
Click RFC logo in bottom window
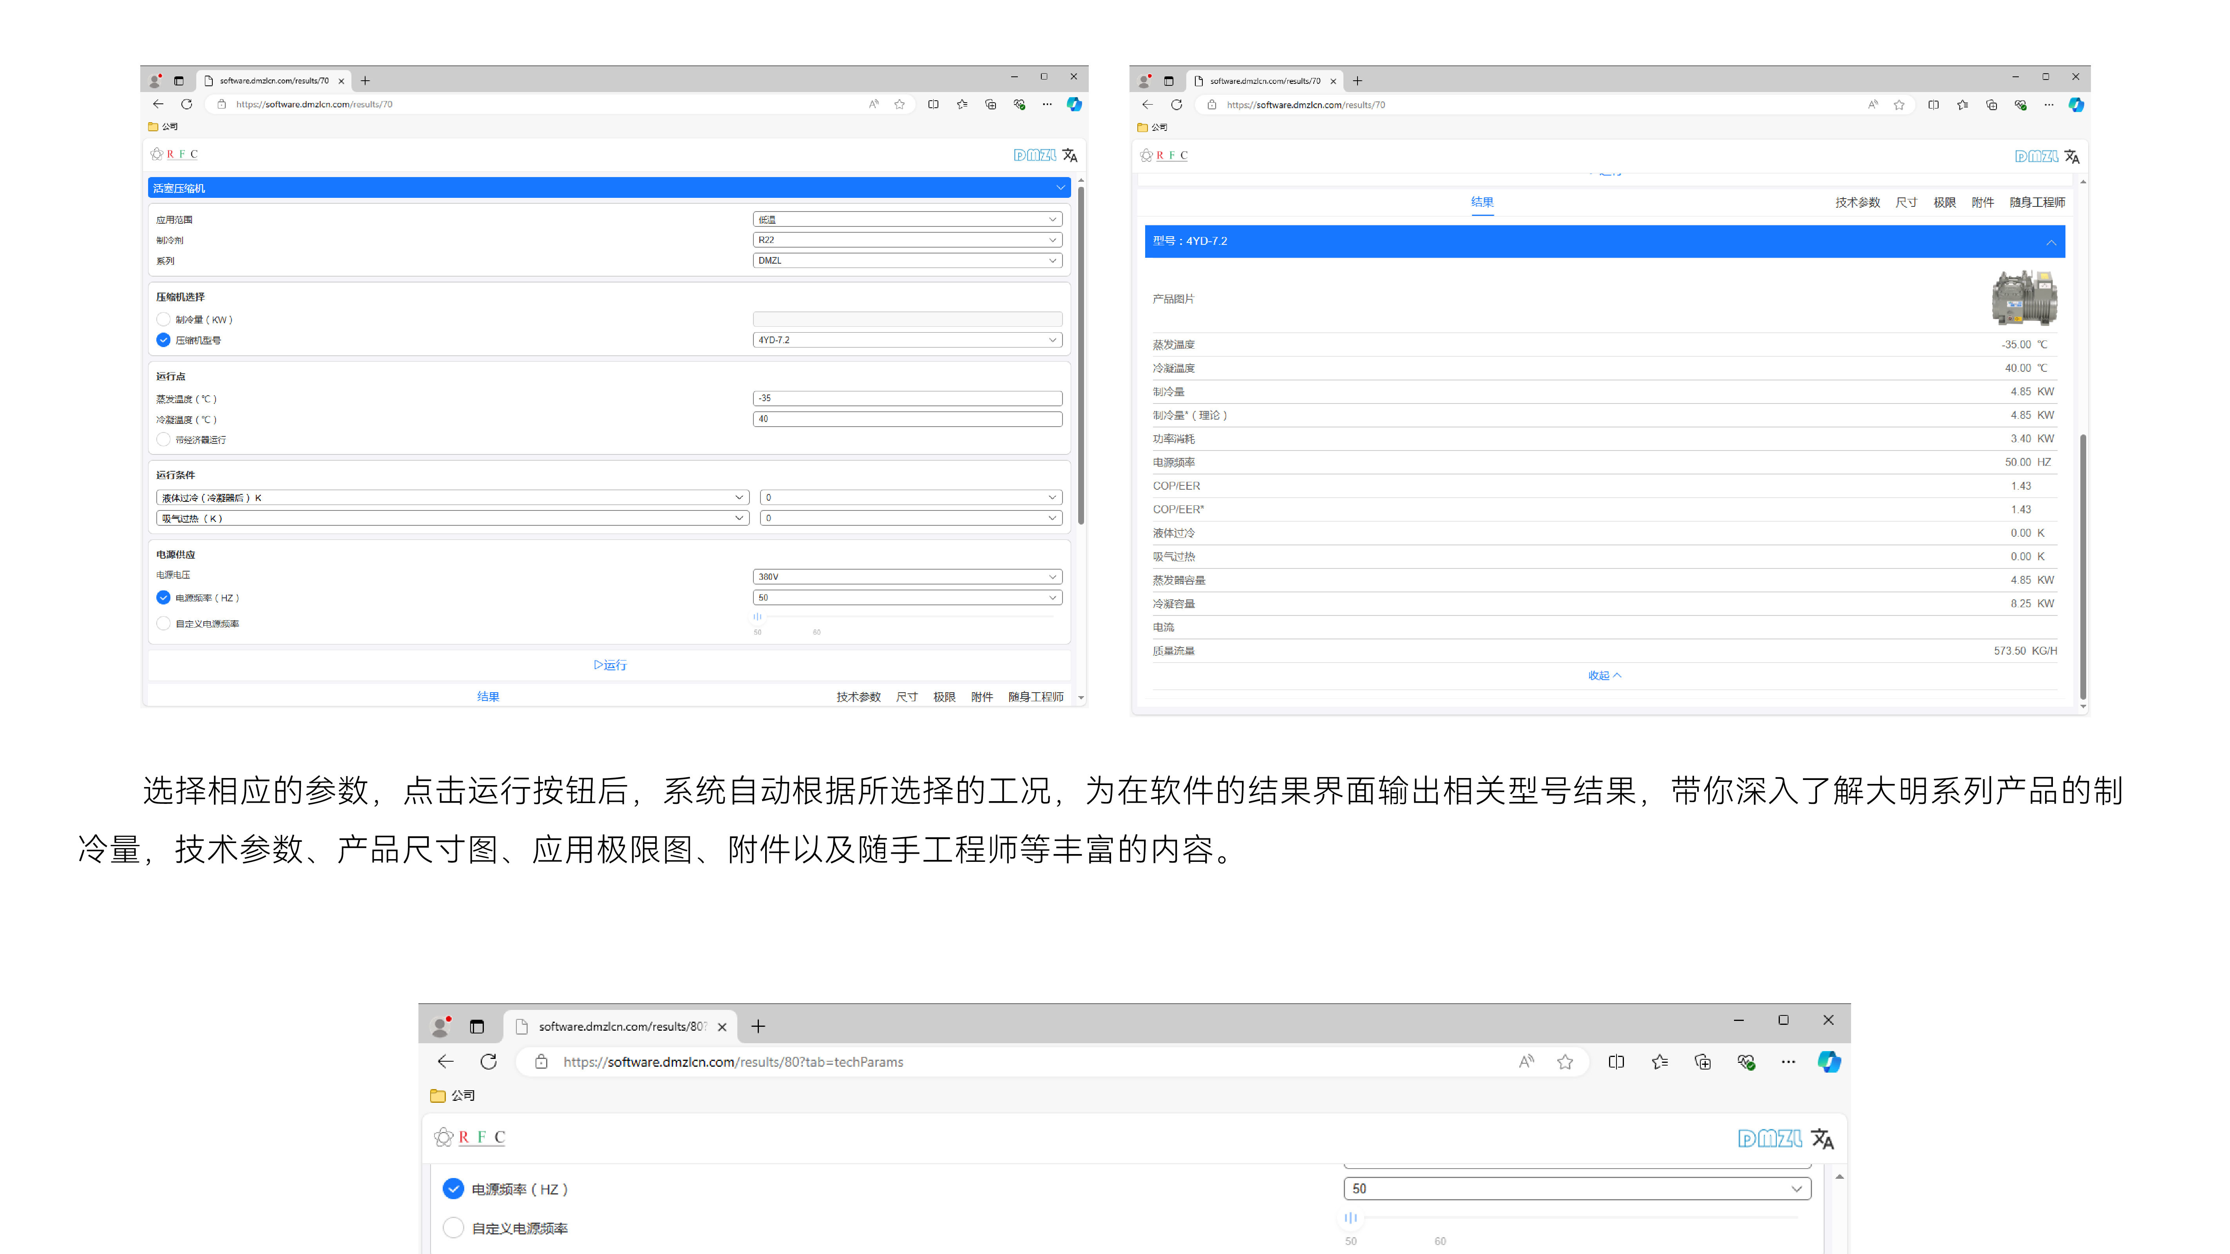pyautogui.click(x=470, y=1137)
